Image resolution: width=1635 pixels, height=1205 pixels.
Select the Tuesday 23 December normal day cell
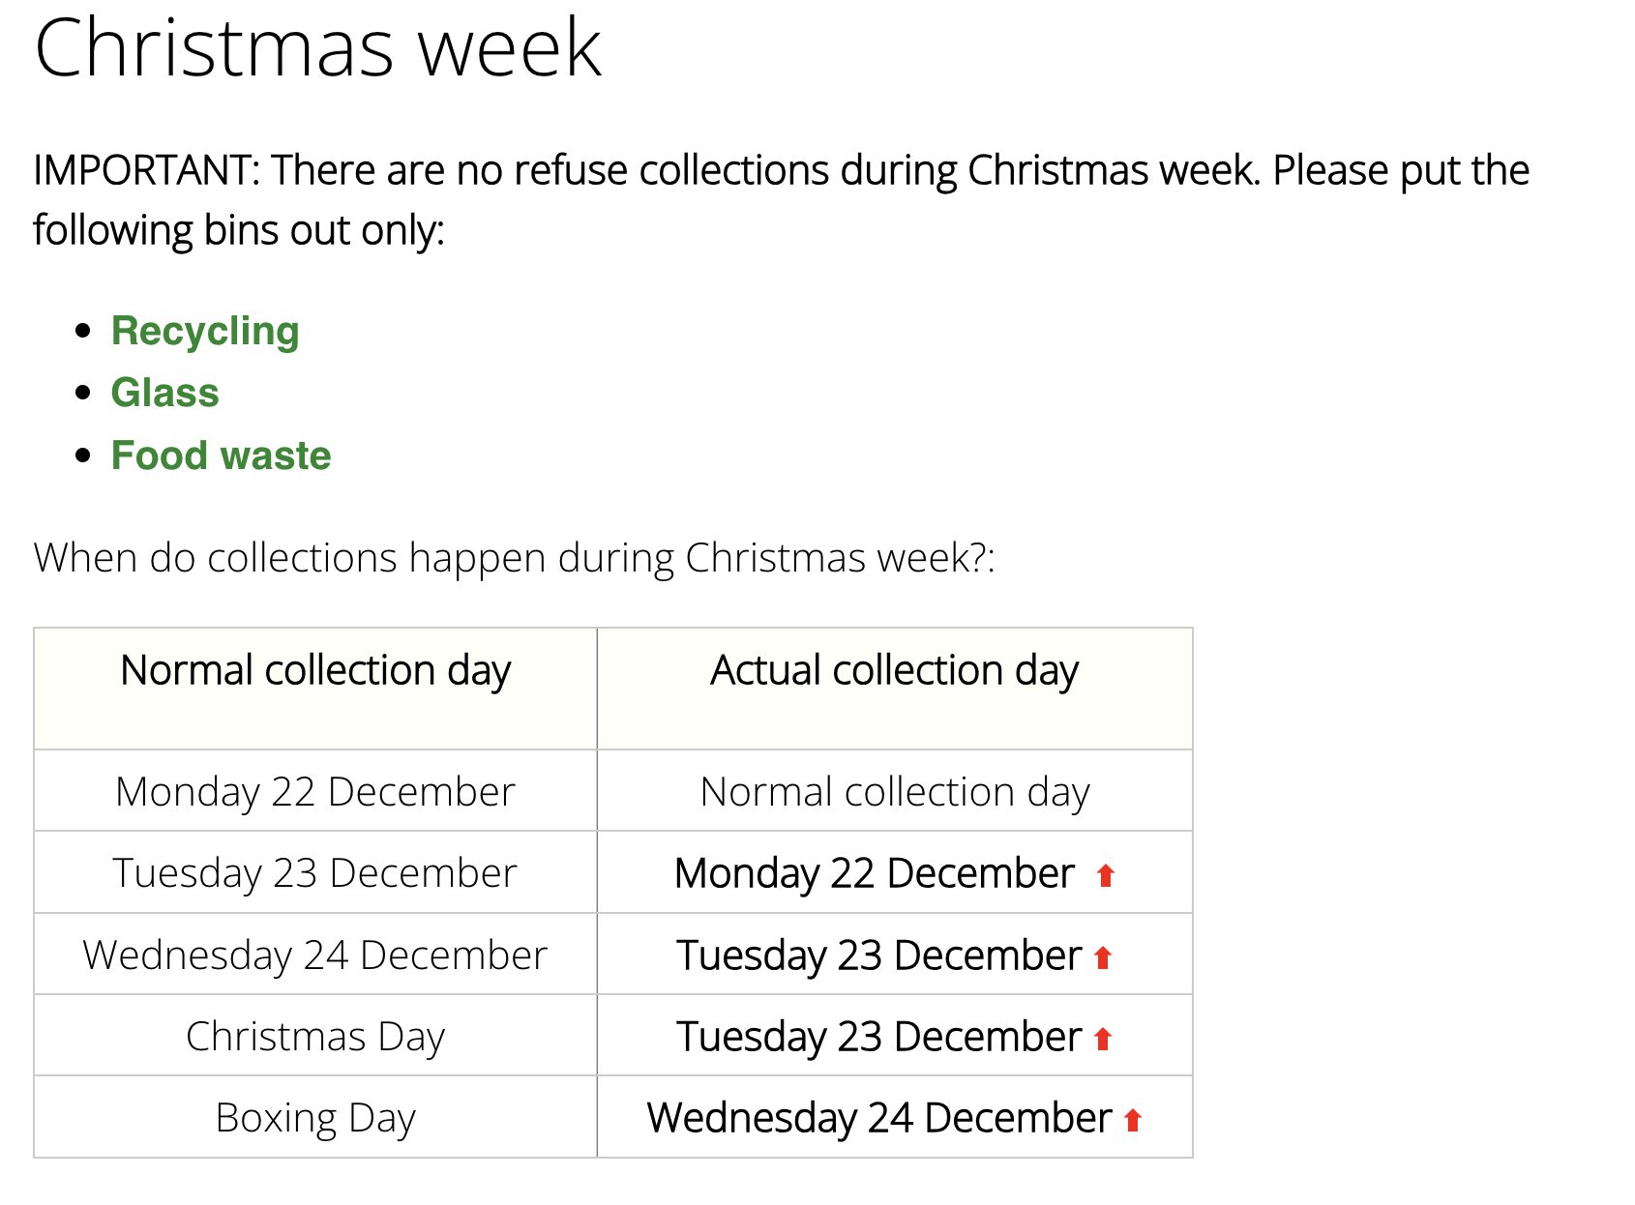click(x=315, y=873)
